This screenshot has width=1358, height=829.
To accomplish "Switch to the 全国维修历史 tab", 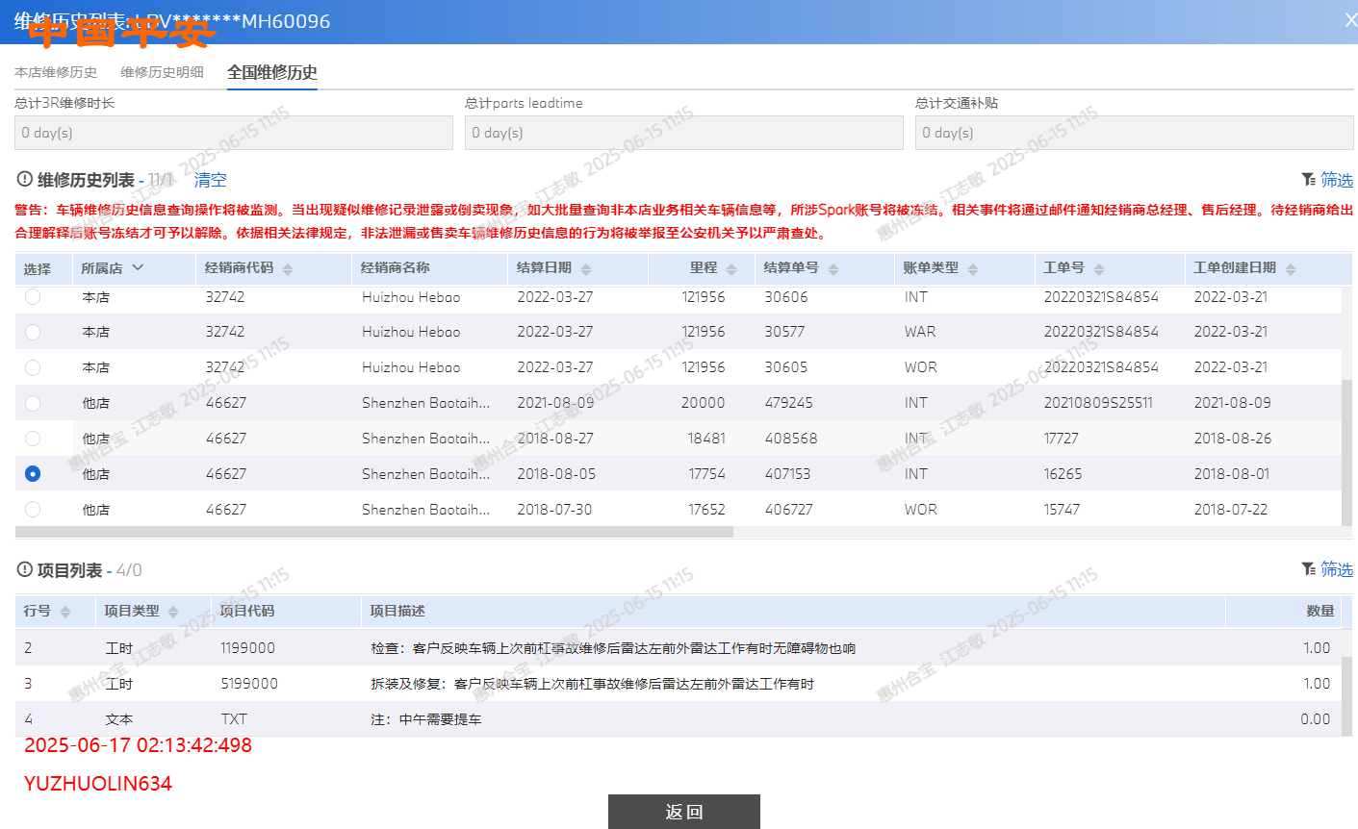I will click(x=272, y=72).
